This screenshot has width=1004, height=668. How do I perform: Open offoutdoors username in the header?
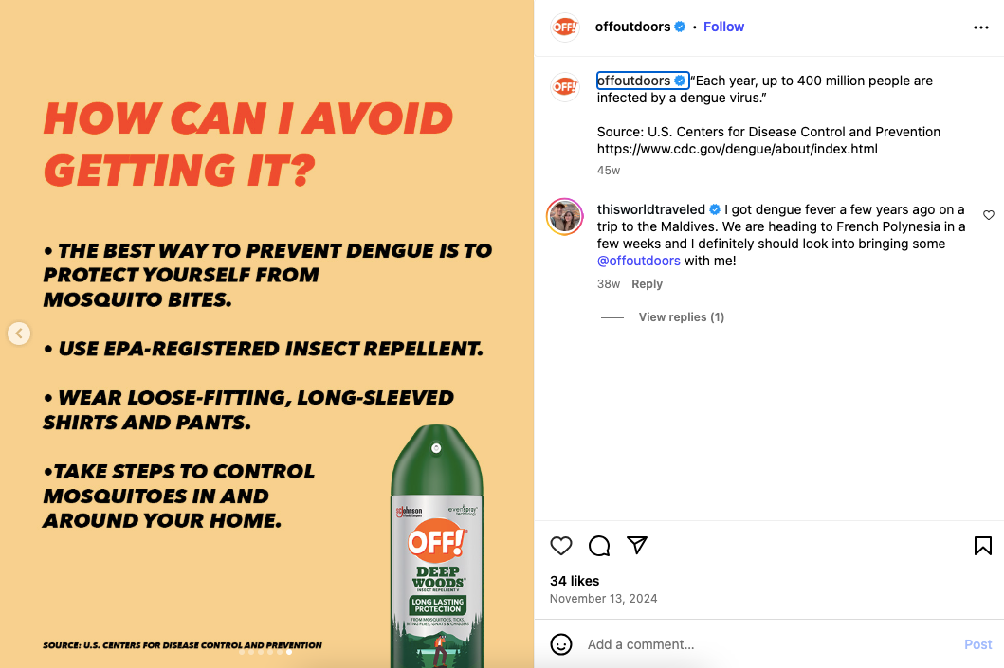tap(632, 27)
